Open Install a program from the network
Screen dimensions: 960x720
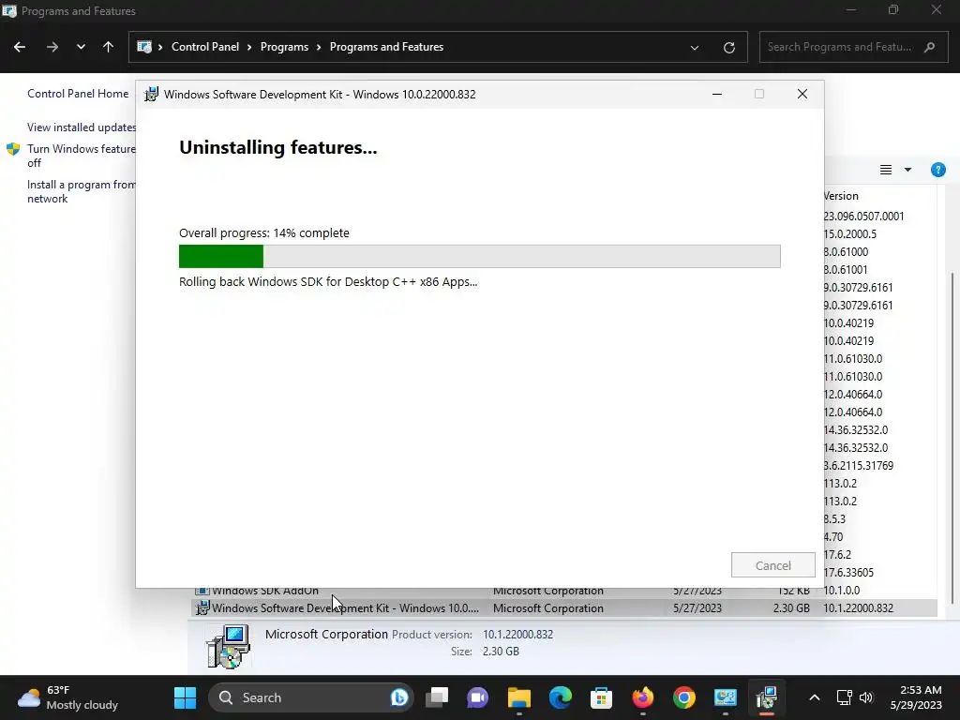(x=82, y=191)
